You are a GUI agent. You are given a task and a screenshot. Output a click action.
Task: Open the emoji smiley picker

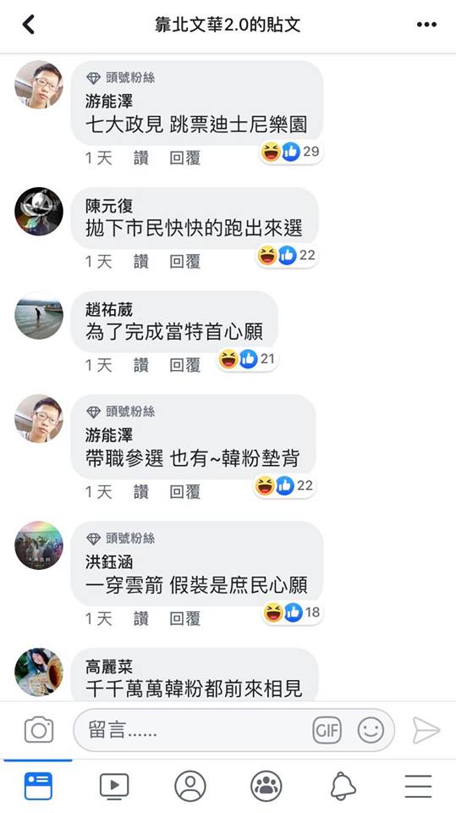(x=371, y=731)
